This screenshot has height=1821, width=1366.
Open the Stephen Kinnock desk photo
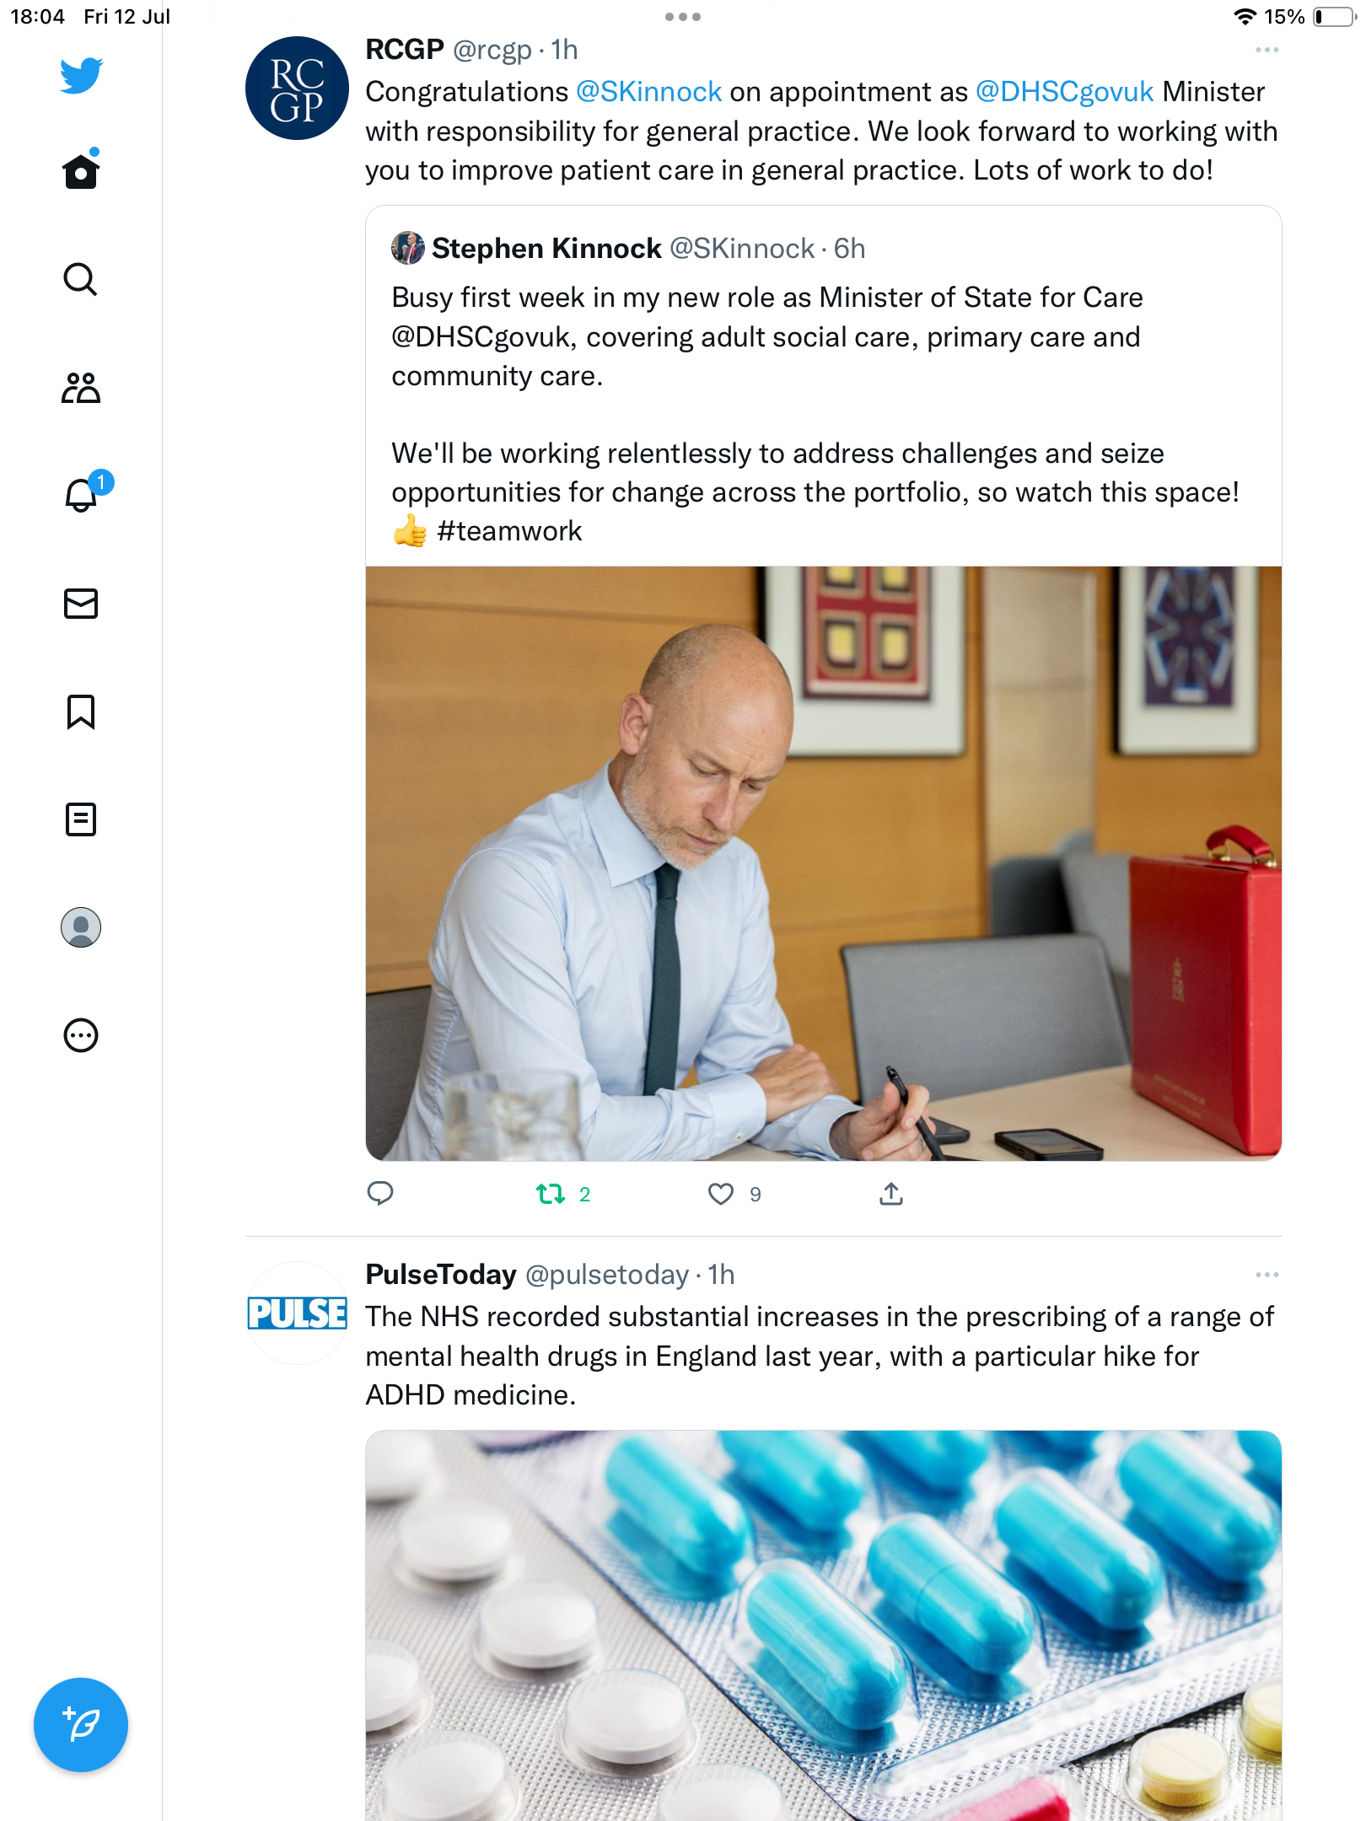[823, 863]
